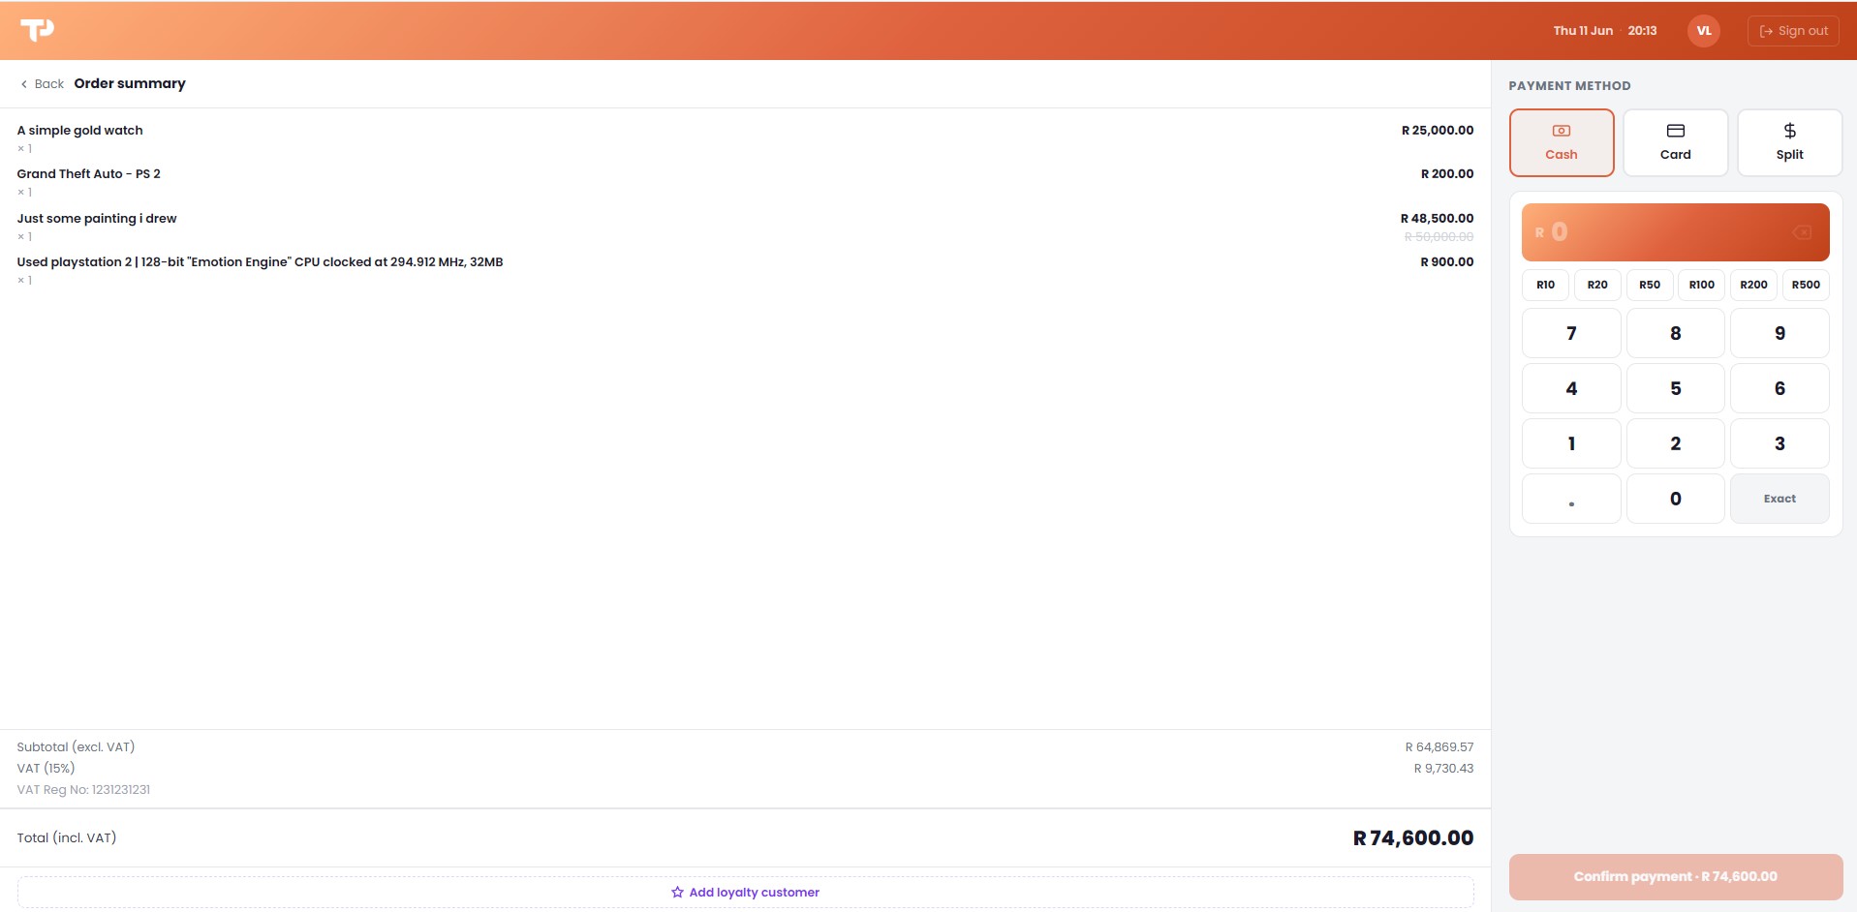
Task: Tap keypad digit 1
Action: (1571, 443)
